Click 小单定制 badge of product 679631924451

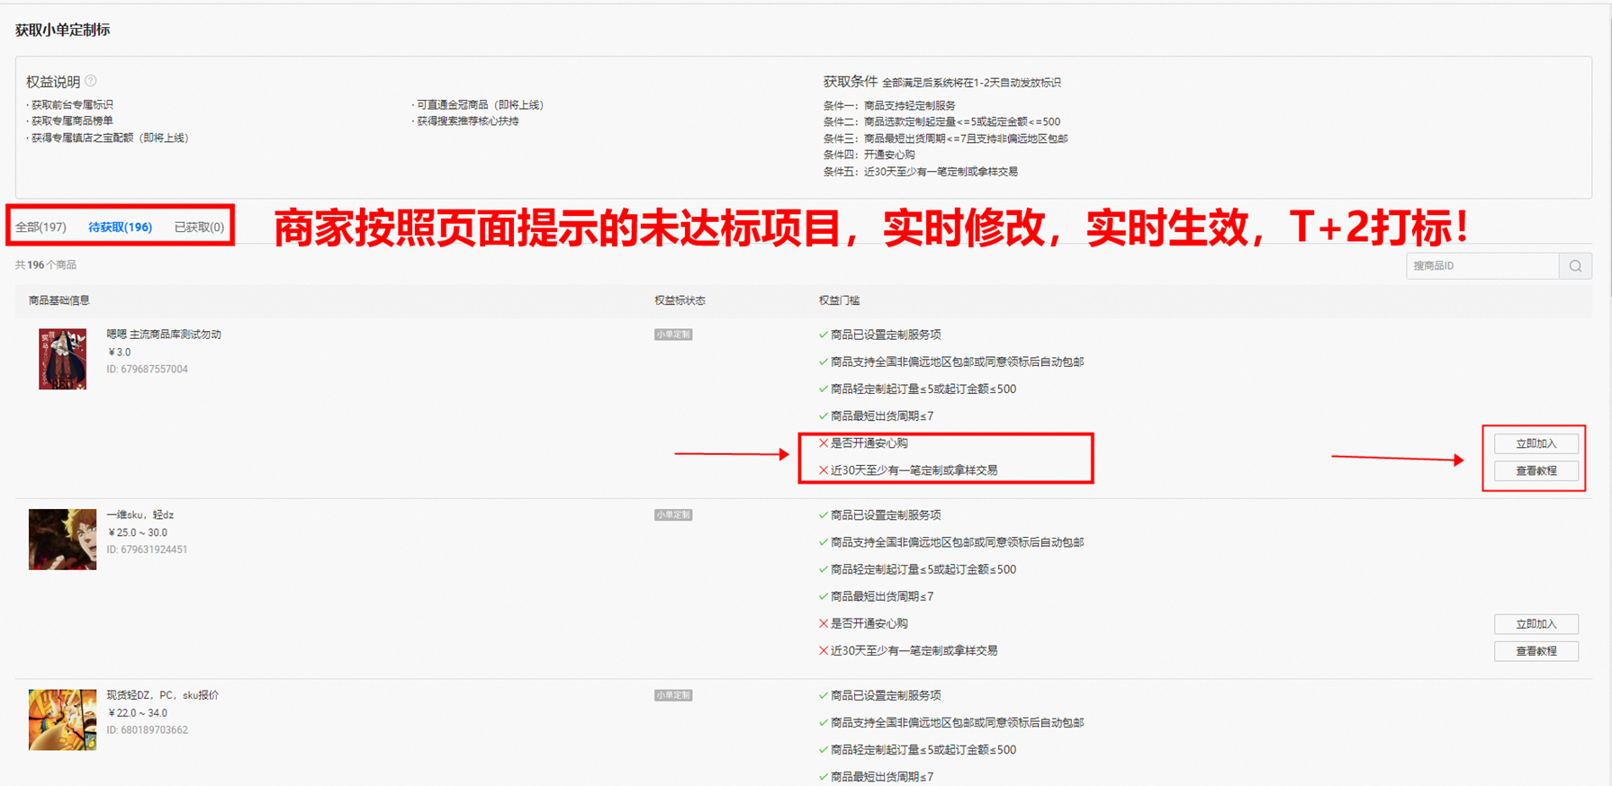click(x=673, y=515)
